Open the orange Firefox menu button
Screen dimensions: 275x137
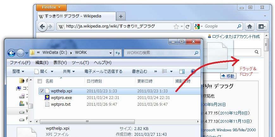[51, 7]
